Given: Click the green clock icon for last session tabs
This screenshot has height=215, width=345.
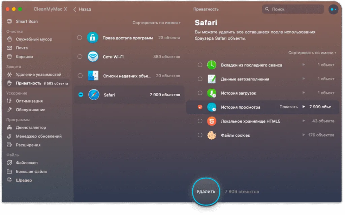Looking at the screenshot, I should (212, 65).
